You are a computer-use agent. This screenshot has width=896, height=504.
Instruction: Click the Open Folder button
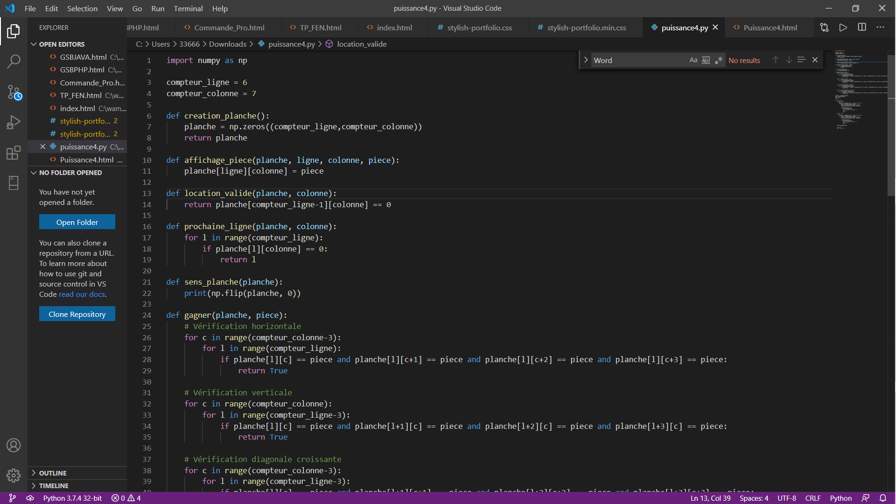77,222
